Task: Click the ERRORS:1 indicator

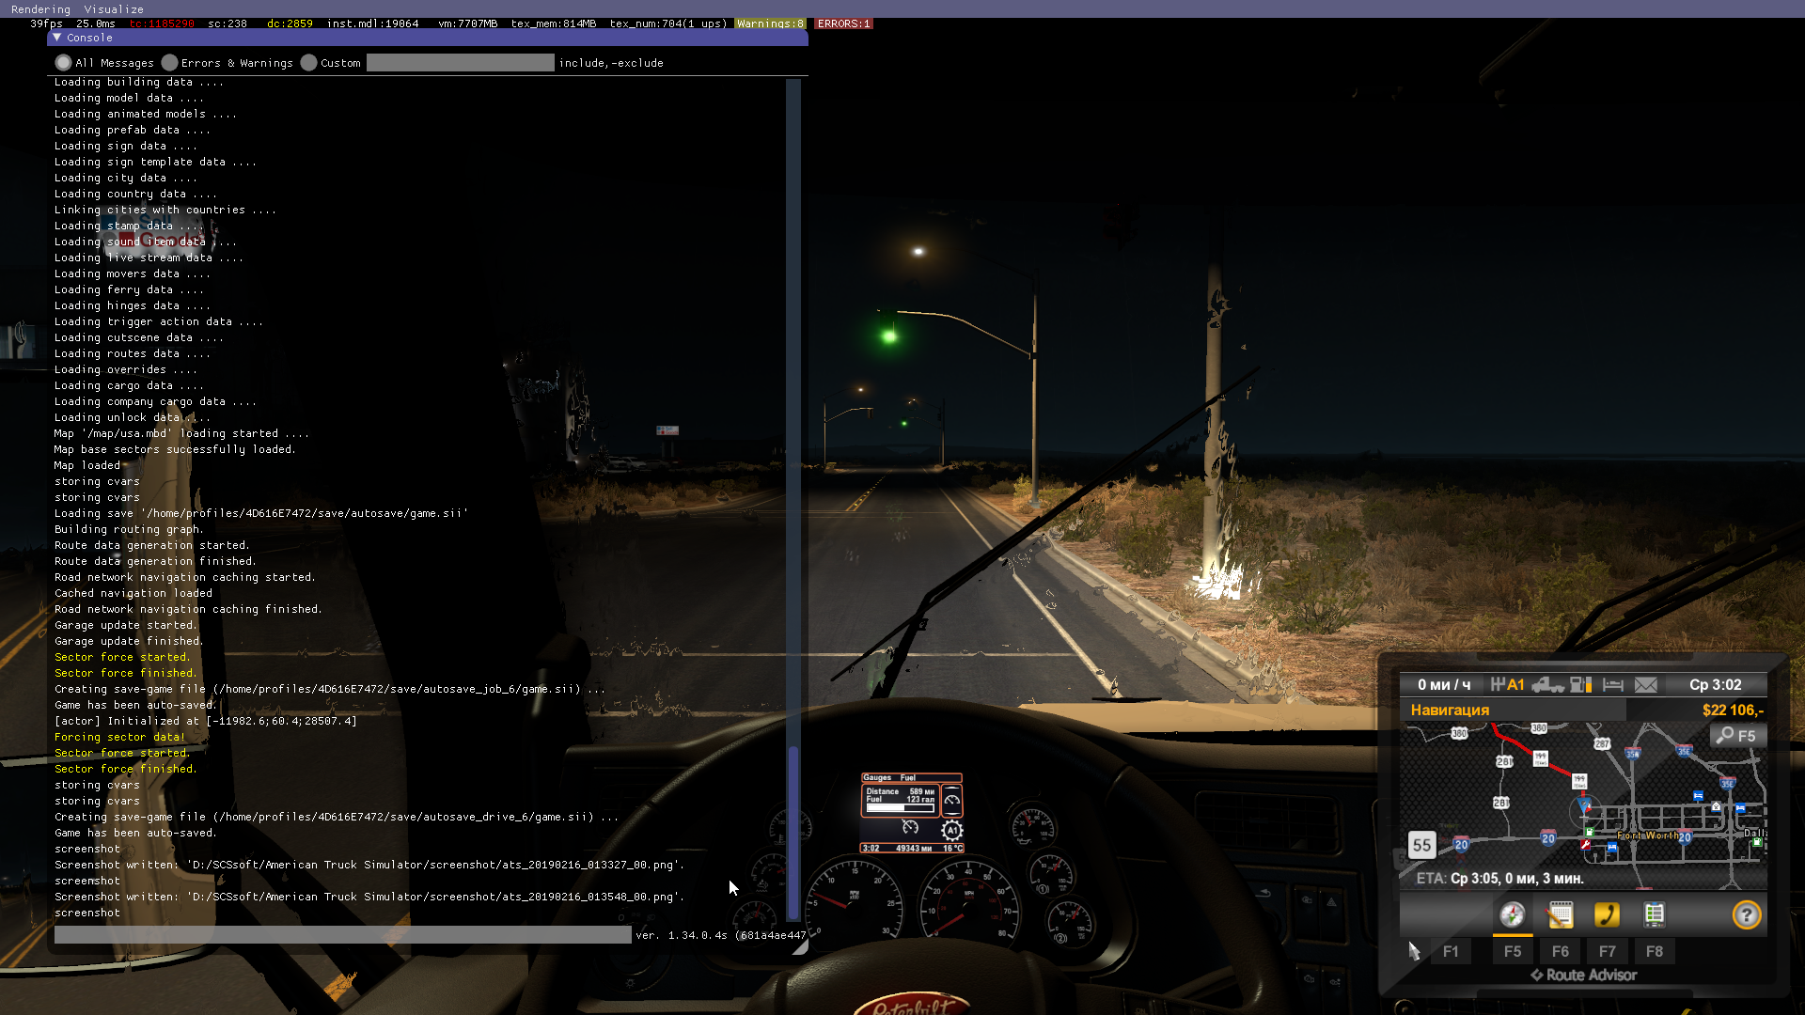Action: point(843,23)
